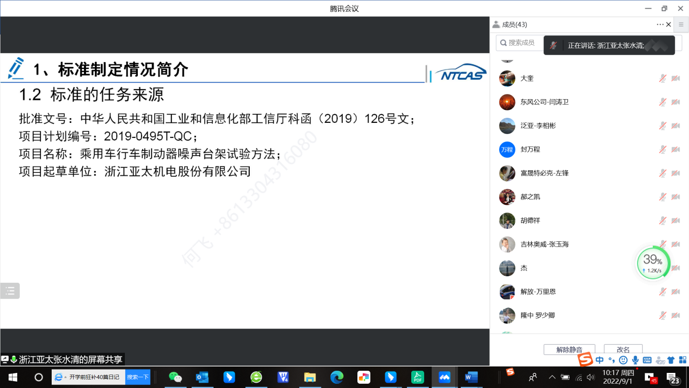The width and height of the screenshot is (689, 388).
Task: Click the hamburger menu icon at top right
Action: coord(681,25)
